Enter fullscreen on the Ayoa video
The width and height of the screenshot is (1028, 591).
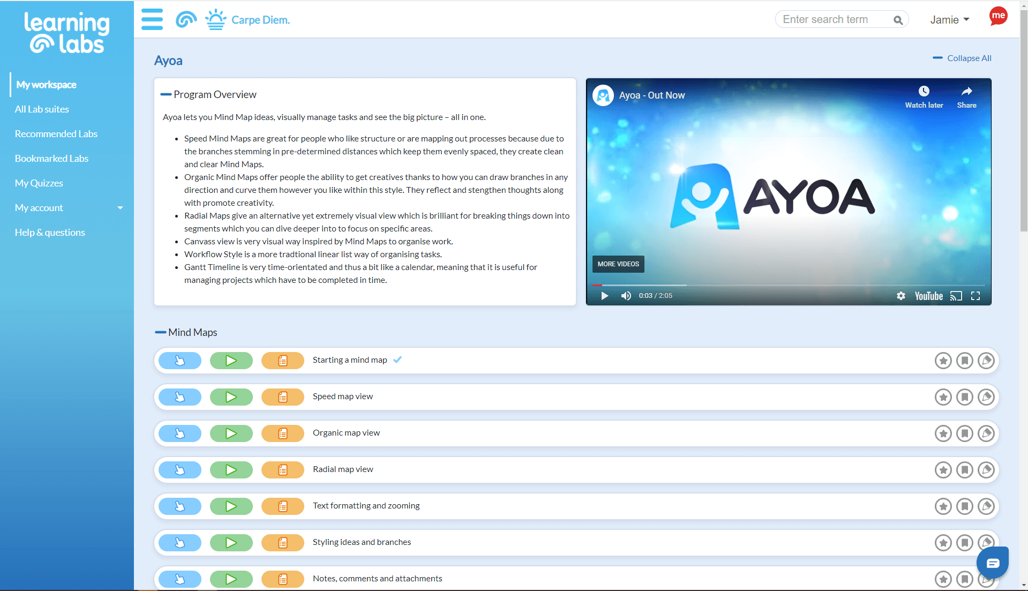[x=976, y=296]
